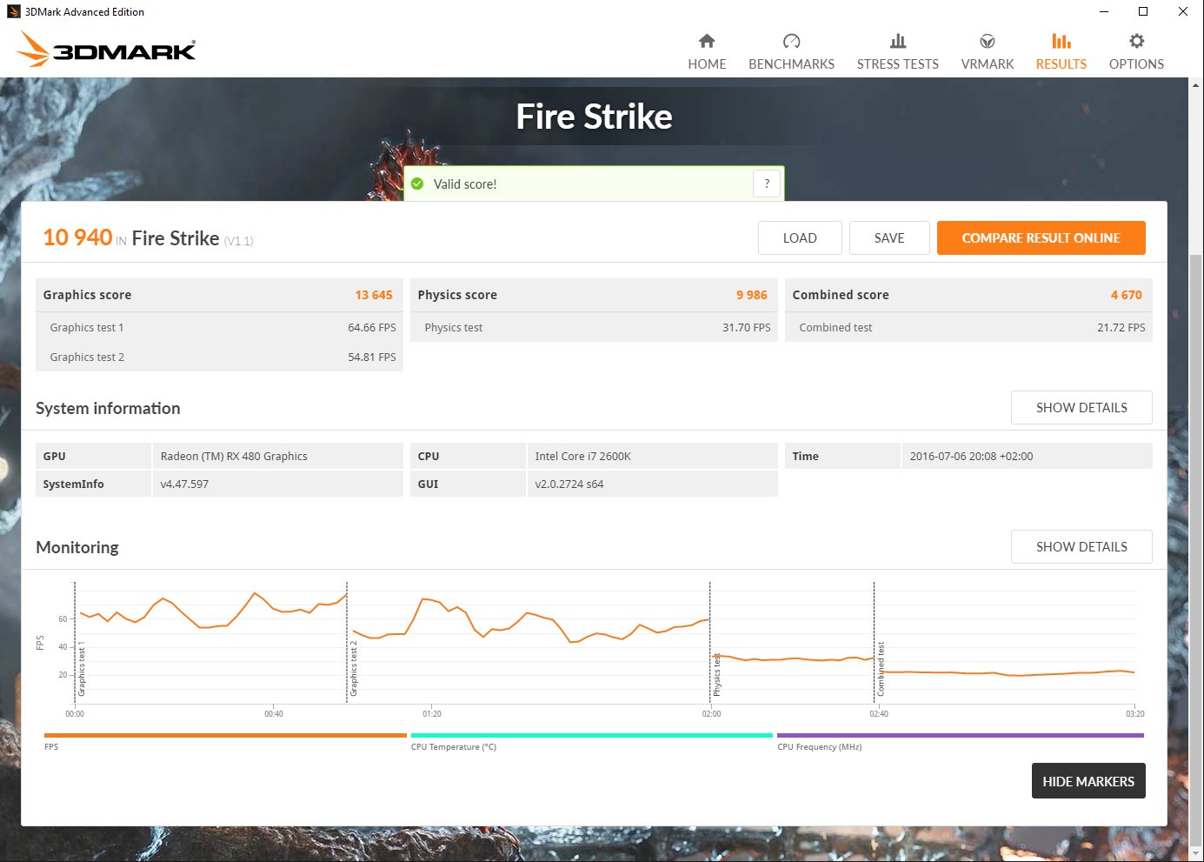Screen dimensions: 1204x862
Task: Click the Physics test chart marker
Action: (717, 675)
